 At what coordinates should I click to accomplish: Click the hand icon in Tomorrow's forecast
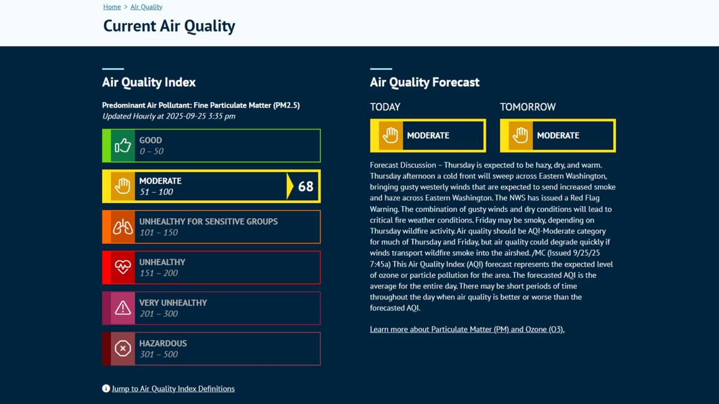tap(520, 136)
